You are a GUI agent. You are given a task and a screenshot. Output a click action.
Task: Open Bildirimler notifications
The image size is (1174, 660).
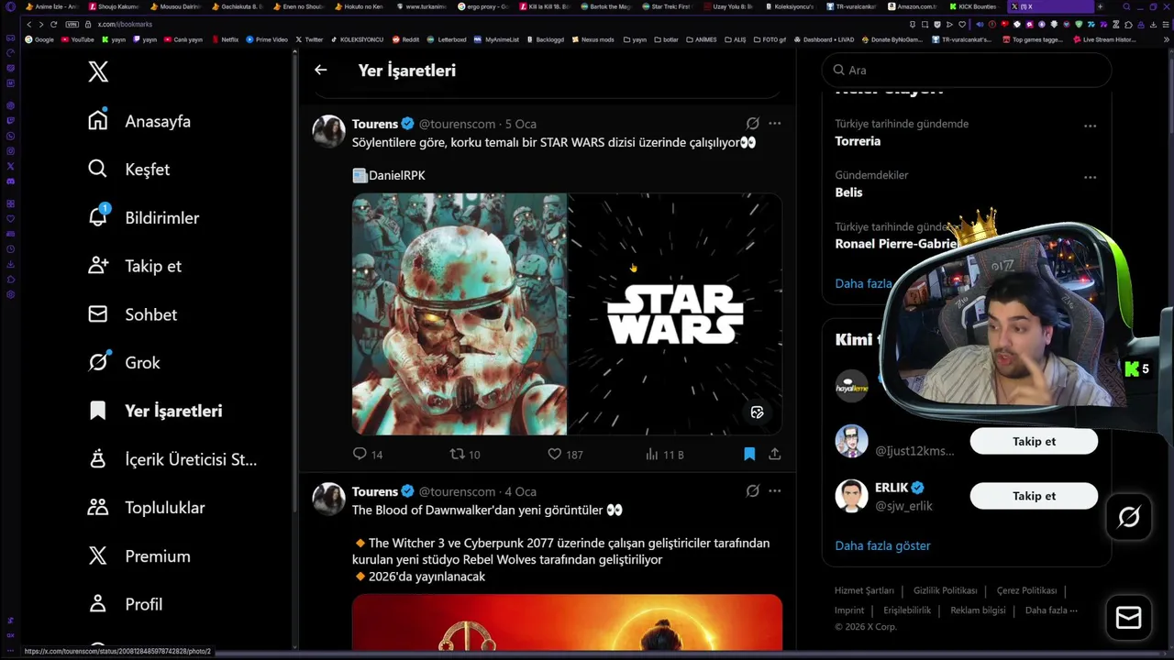click(143, 217)
